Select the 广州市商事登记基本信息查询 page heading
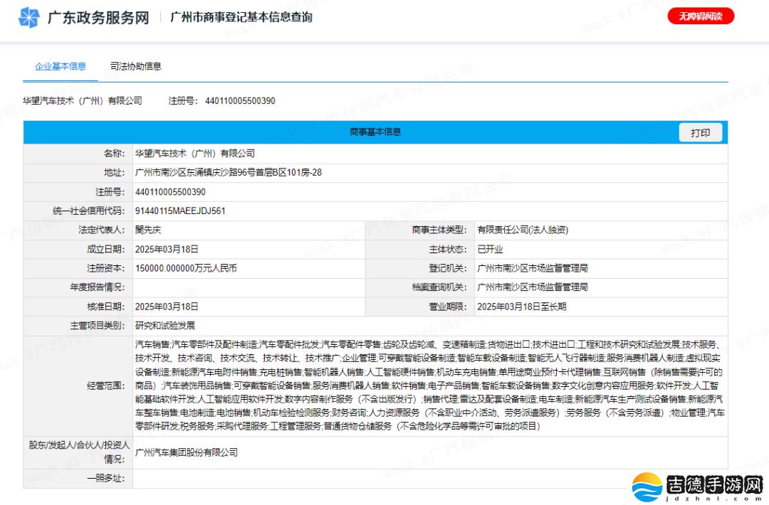 241,17
